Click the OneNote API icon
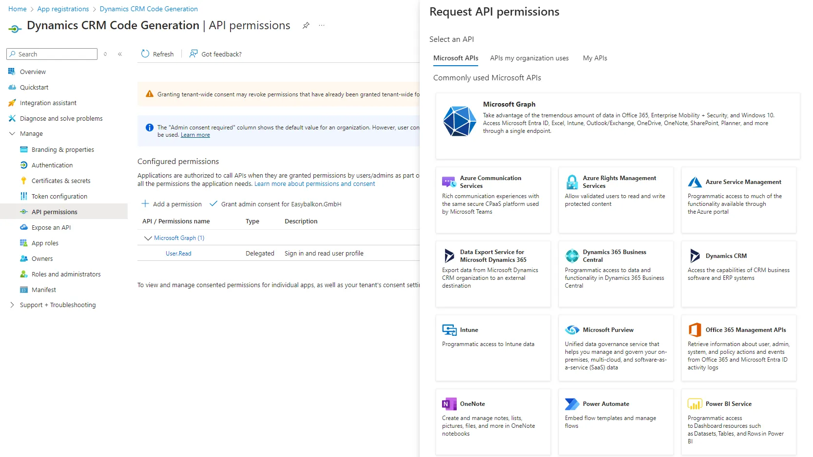813x457 pixels. pyautogui.click(x=449, y=404)
